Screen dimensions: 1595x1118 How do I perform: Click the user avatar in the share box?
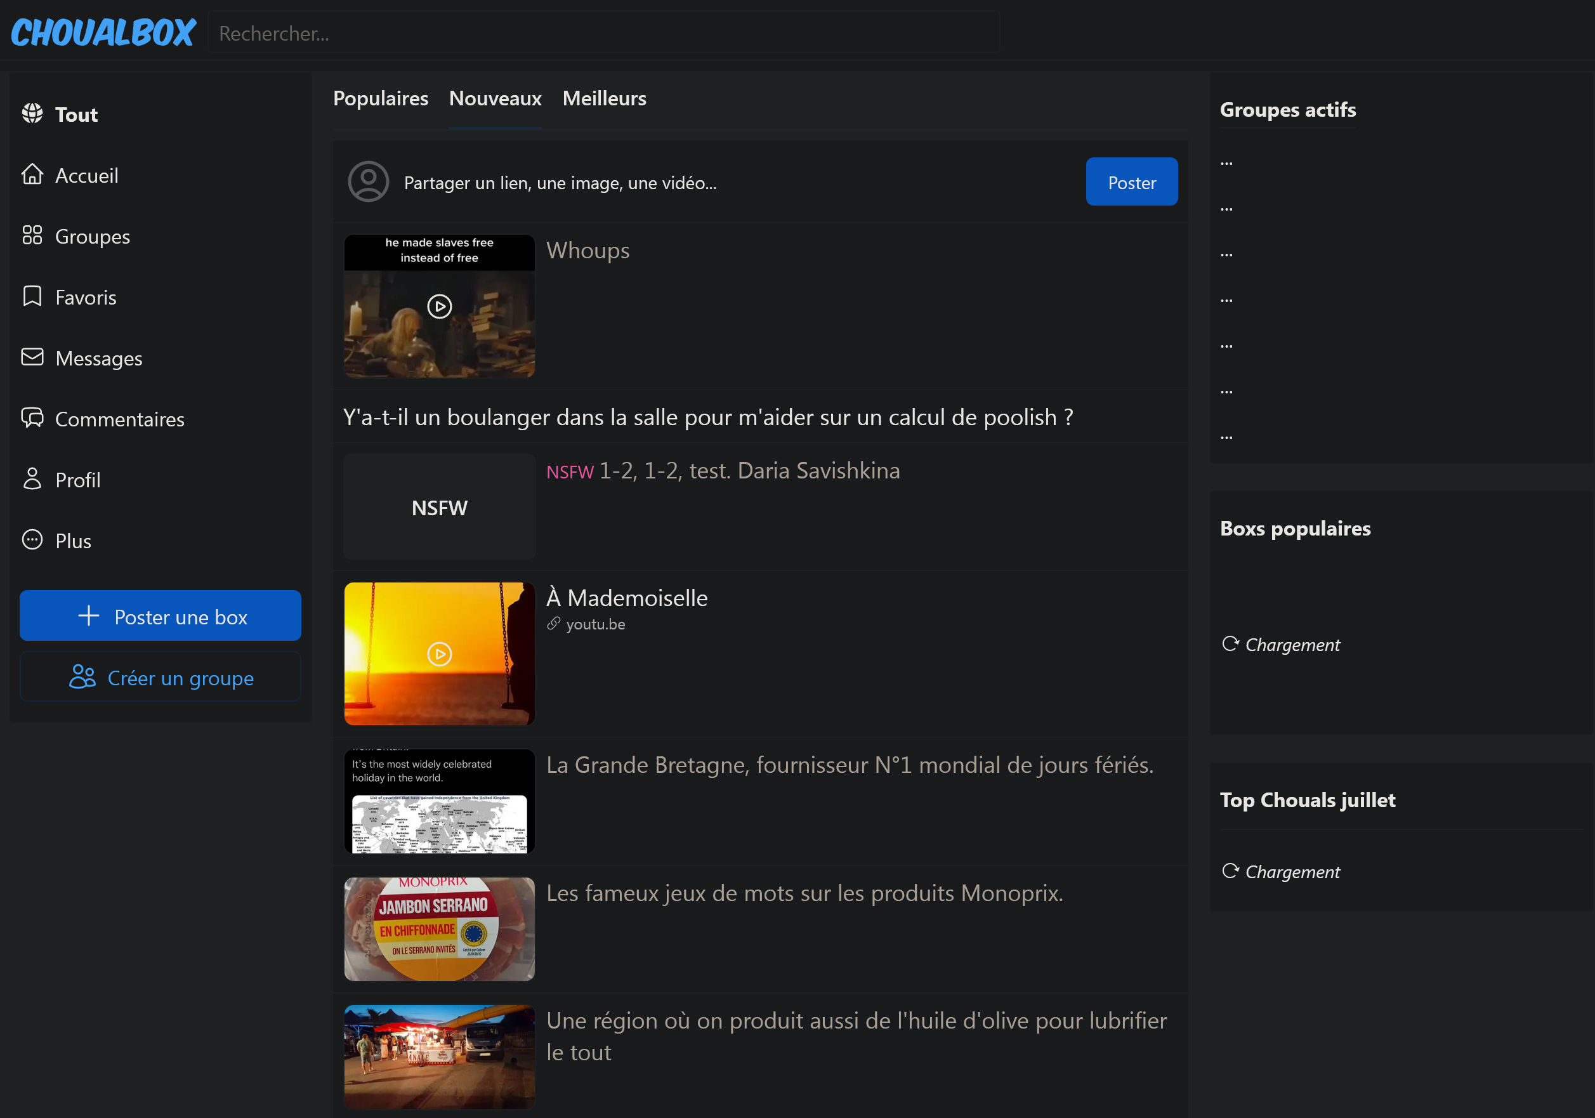tap(368, 182)
